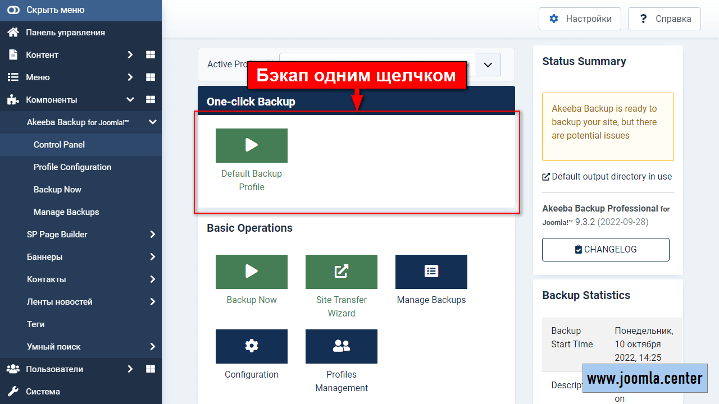Follow the Default output directory in use link
The image size is (719, 404).
pos(607,177)
